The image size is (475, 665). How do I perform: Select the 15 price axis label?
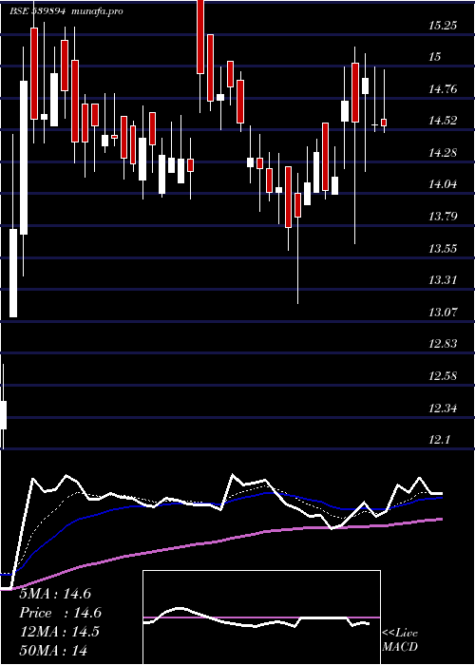click(435, 57)
